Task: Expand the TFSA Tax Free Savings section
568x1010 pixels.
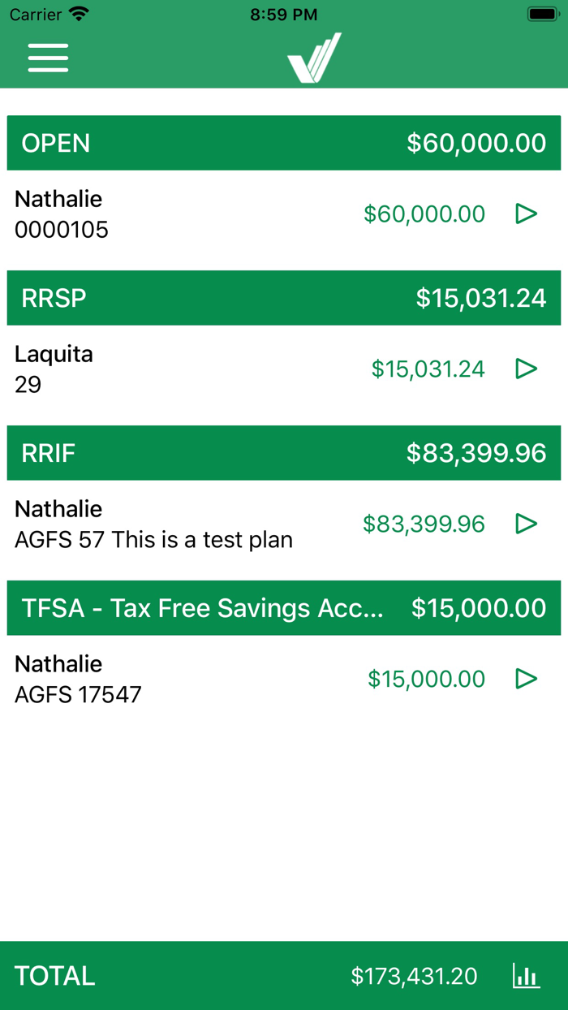Action: pyautogui.click(x=284, y=607)
